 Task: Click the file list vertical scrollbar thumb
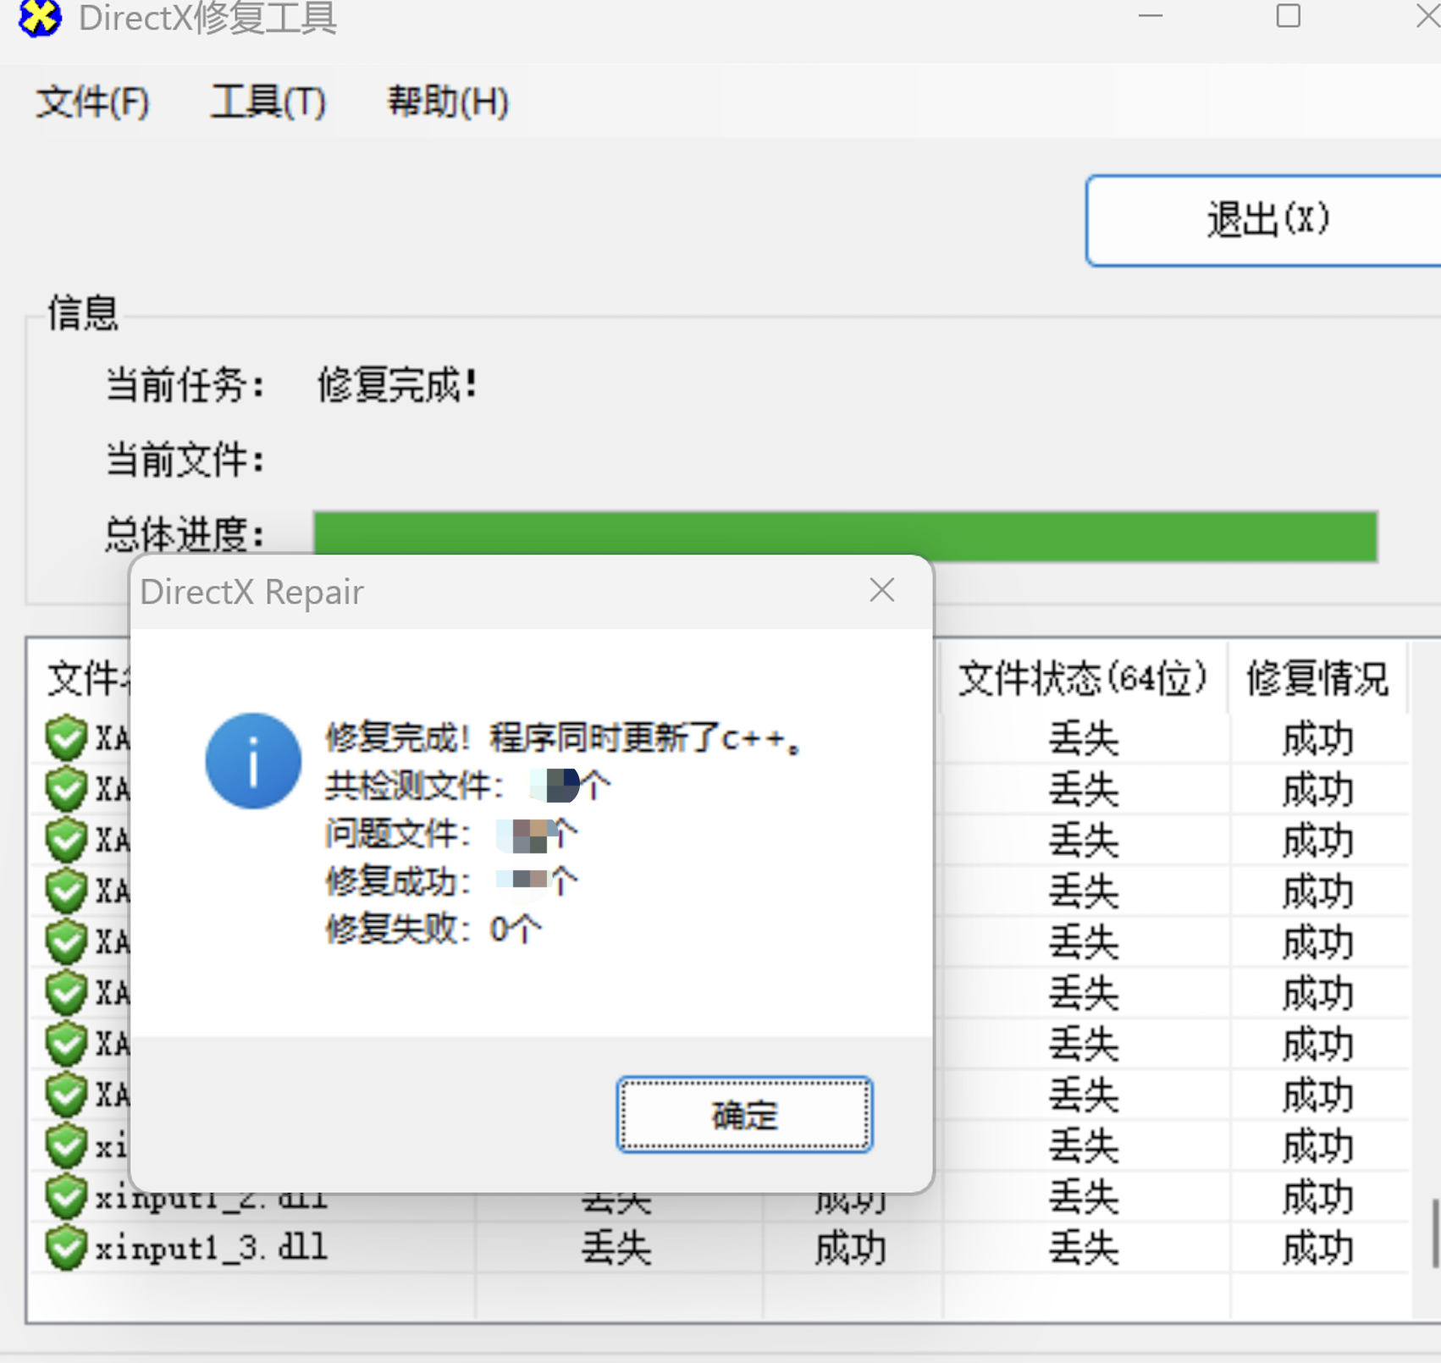coord(1435,1233)
